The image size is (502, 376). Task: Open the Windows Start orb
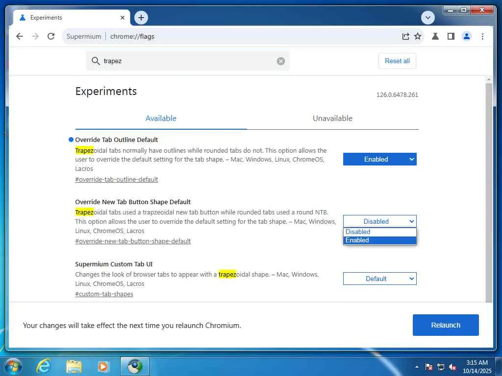tap(13, 366)
